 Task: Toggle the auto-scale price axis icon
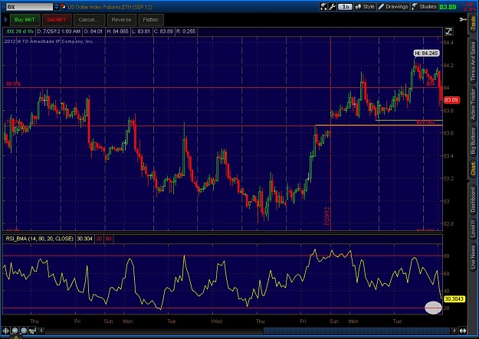tap(449, 31)
